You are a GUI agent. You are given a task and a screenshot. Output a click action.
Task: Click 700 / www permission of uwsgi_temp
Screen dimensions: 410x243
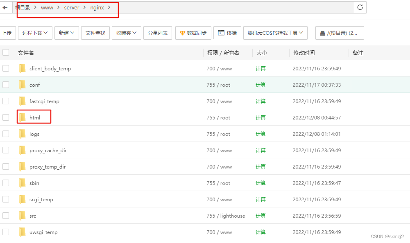pyautogui.click(x=219, y=232)
